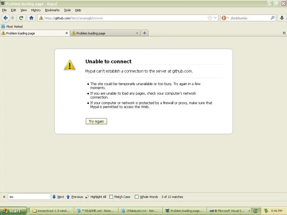
Task: Click the 3 of 12 matches status text
Action: 172,197
